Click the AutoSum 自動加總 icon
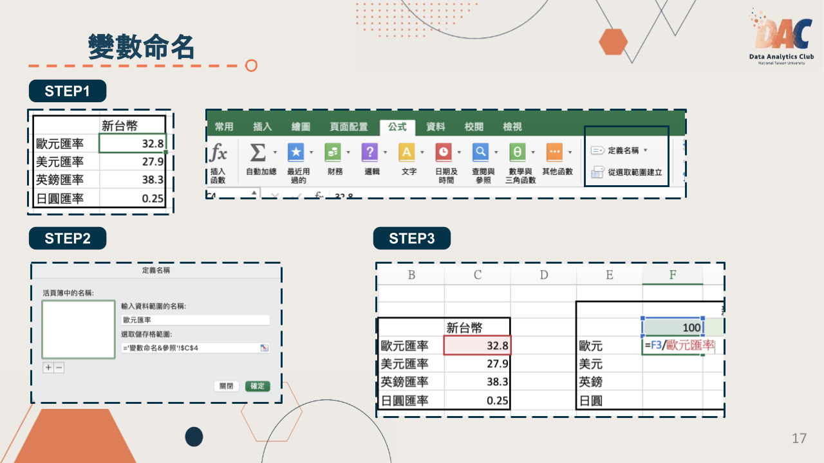The height and width of the screenshot is (463, 824). tap(258, 153)
